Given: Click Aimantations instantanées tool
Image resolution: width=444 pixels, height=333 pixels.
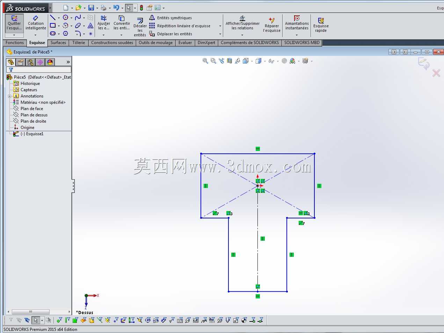Looking at the screenshot, I should 297,23.
